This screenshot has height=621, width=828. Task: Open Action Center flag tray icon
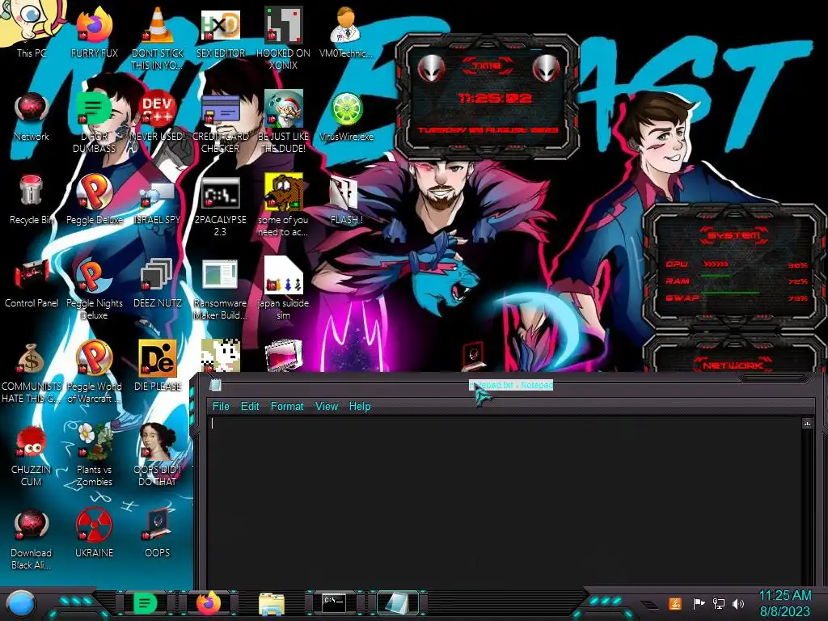699,603
